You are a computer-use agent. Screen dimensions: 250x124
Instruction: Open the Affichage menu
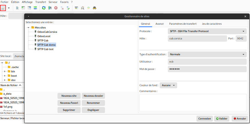27,2
